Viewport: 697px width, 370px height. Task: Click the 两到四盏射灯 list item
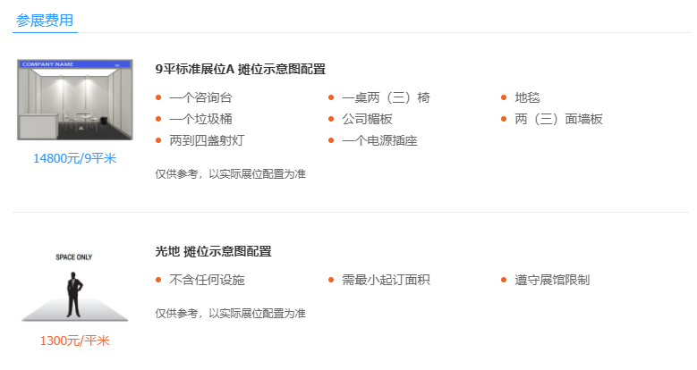click(208, 141)
